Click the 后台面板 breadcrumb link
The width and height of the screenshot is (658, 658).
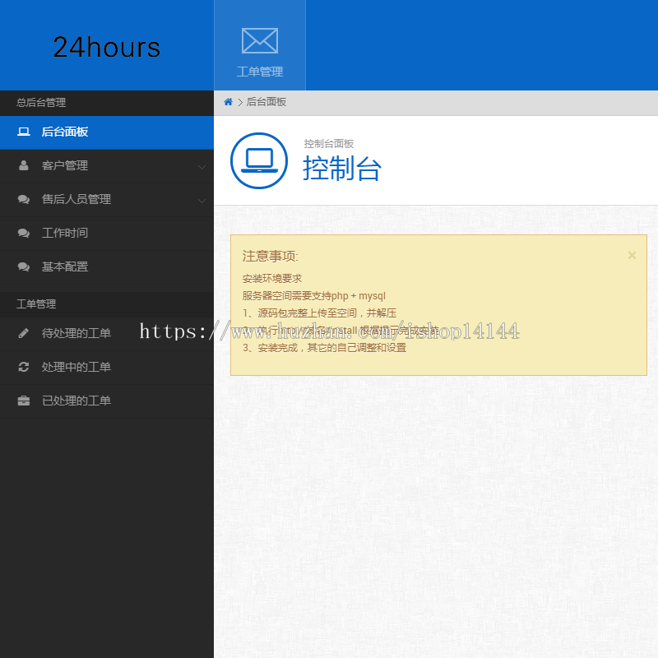260,103
